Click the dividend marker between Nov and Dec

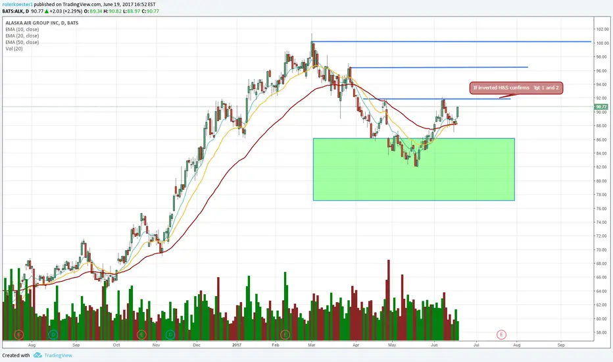click(170, 334)
